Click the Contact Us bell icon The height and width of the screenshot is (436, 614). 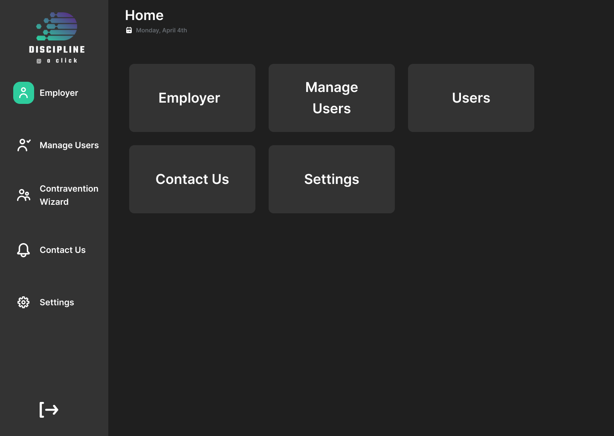coord(23,250)
